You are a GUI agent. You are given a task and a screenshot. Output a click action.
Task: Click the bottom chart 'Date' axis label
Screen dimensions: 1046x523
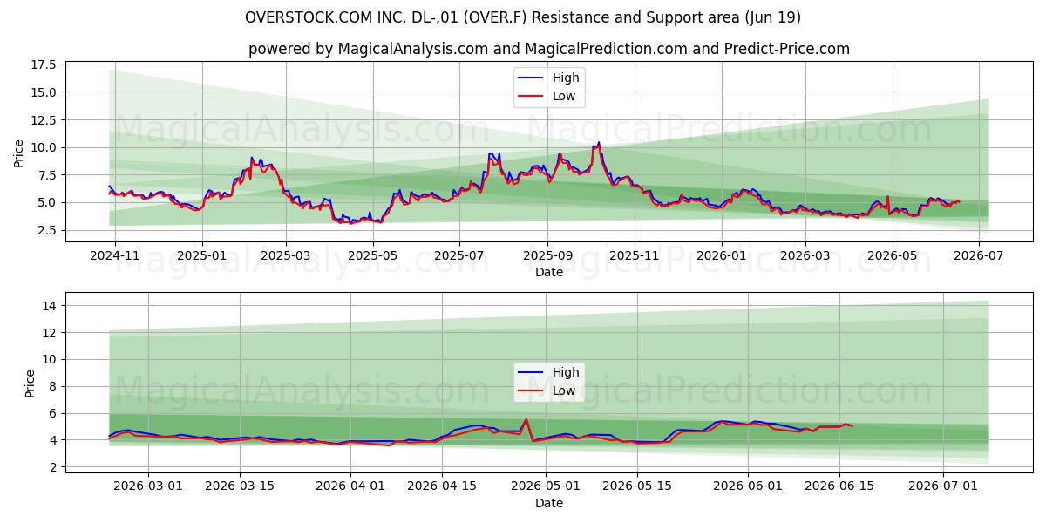(549, 503)
